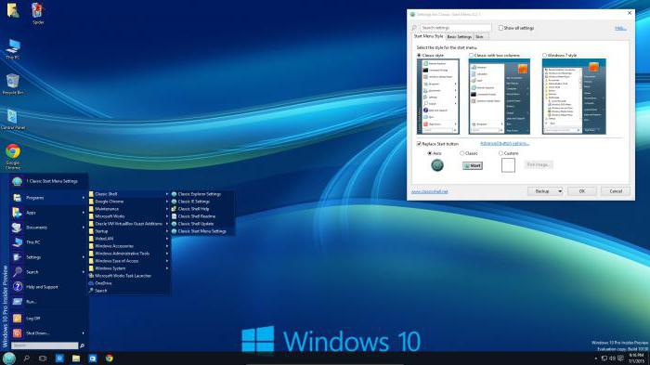Screen dimensions: 650x365
Task: Select the Recycle Bin desktop icon
Action: coord(13,85)
